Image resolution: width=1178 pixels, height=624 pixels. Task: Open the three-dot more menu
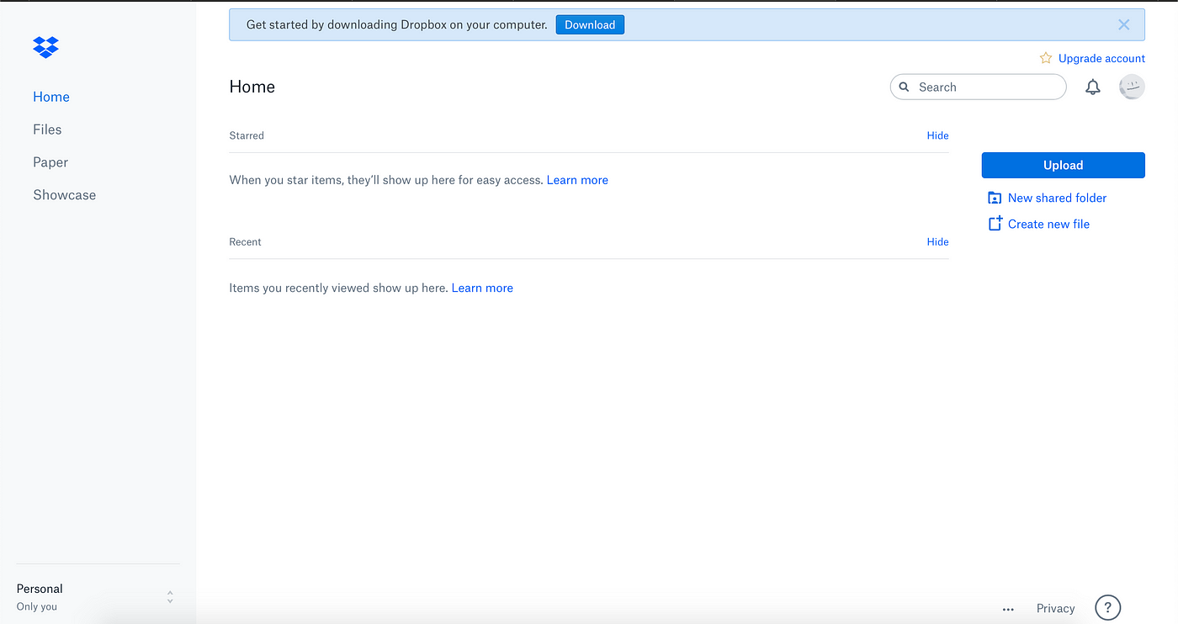point(1008,609)
